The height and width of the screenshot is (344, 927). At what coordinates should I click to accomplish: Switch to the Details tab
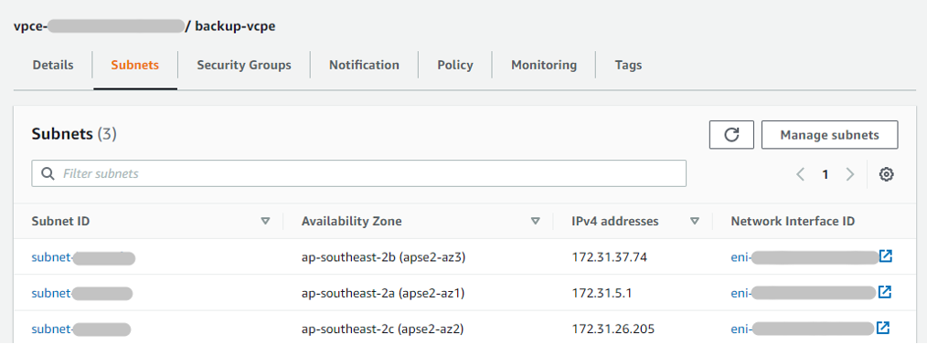(x=53, y=65)
